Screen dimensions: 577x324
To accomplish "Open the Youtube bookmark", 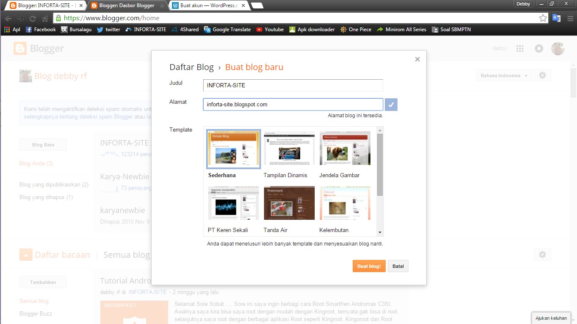I will (269, 30).
